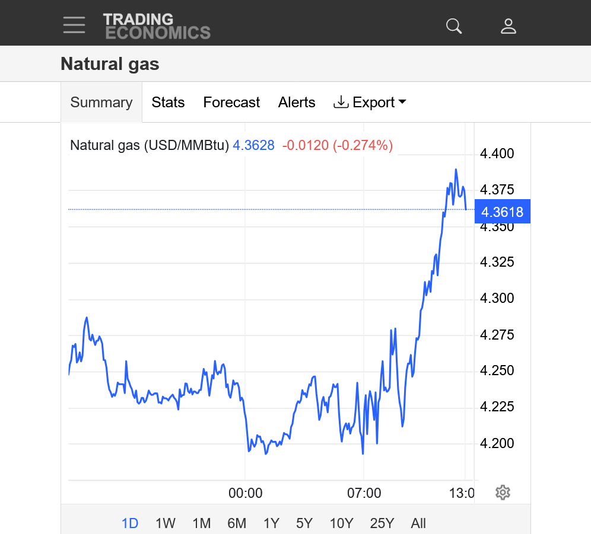
Task: Open the hamburger navigation menu
Action: click(74, 25)
